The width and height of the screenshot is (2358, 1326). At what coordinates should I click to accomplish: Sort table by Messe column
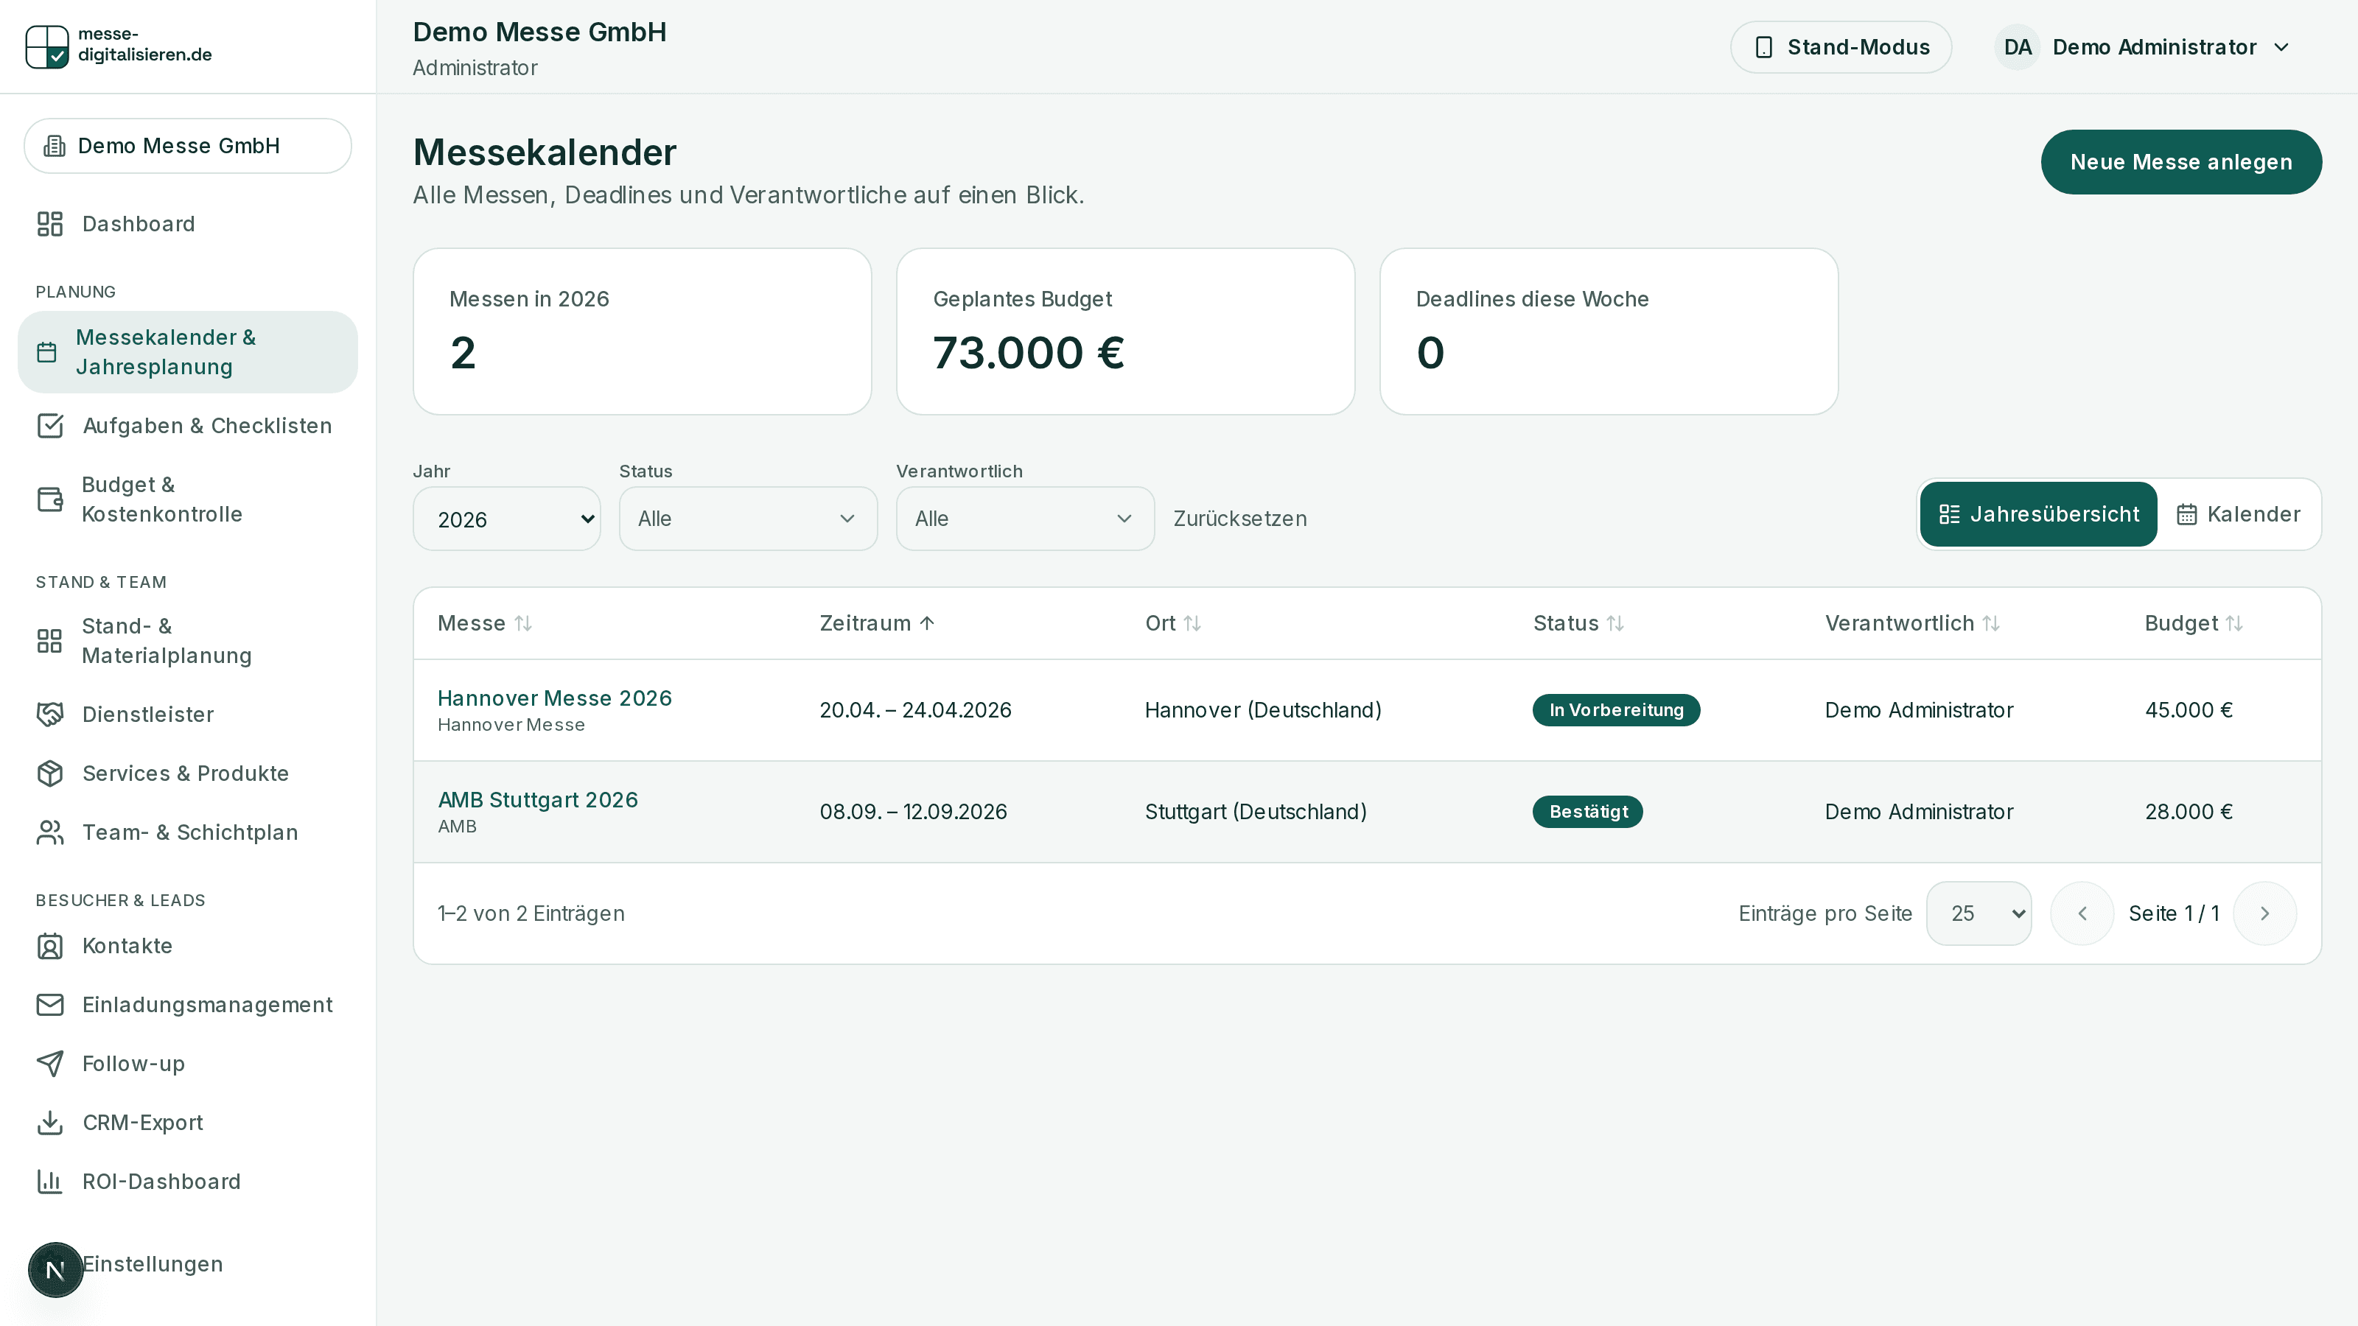click(x=484, y=623)
